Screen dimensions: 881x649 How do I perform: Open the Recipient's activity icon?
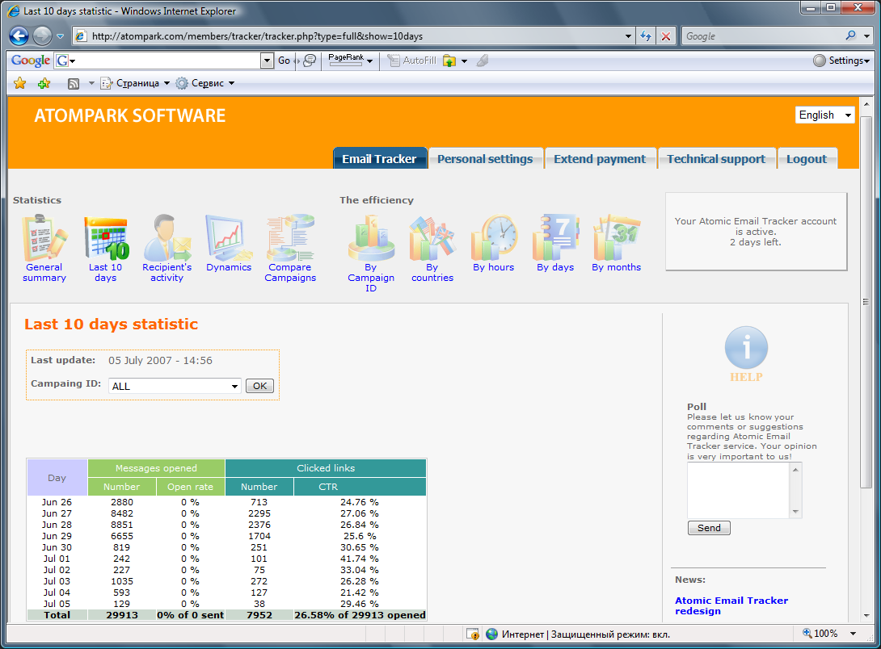click(167, 238)
